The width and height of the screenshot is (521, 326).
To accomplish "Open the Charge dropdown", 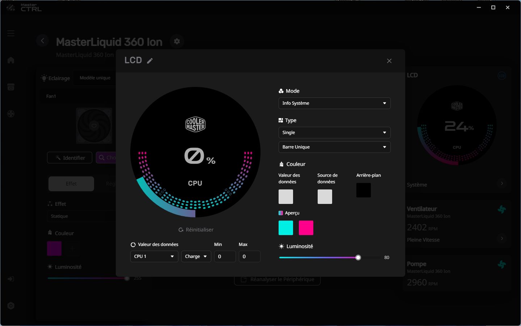I will [x=196, y=256].
